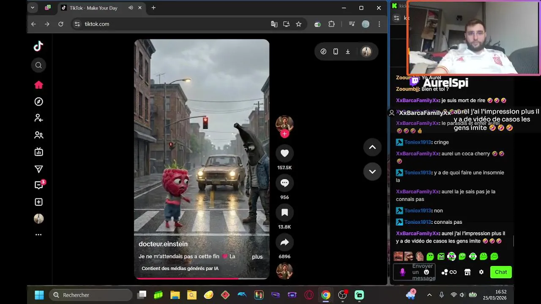Open Windows Start menu
Screen dimensions: 541x304
[39, 295]
